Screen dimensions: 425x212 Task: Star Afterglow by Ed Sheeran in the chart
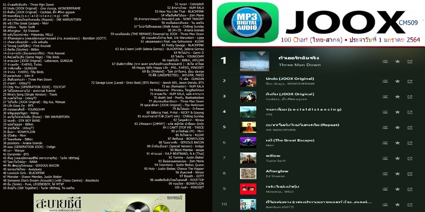pyautogui.click(x=398, y=174)
